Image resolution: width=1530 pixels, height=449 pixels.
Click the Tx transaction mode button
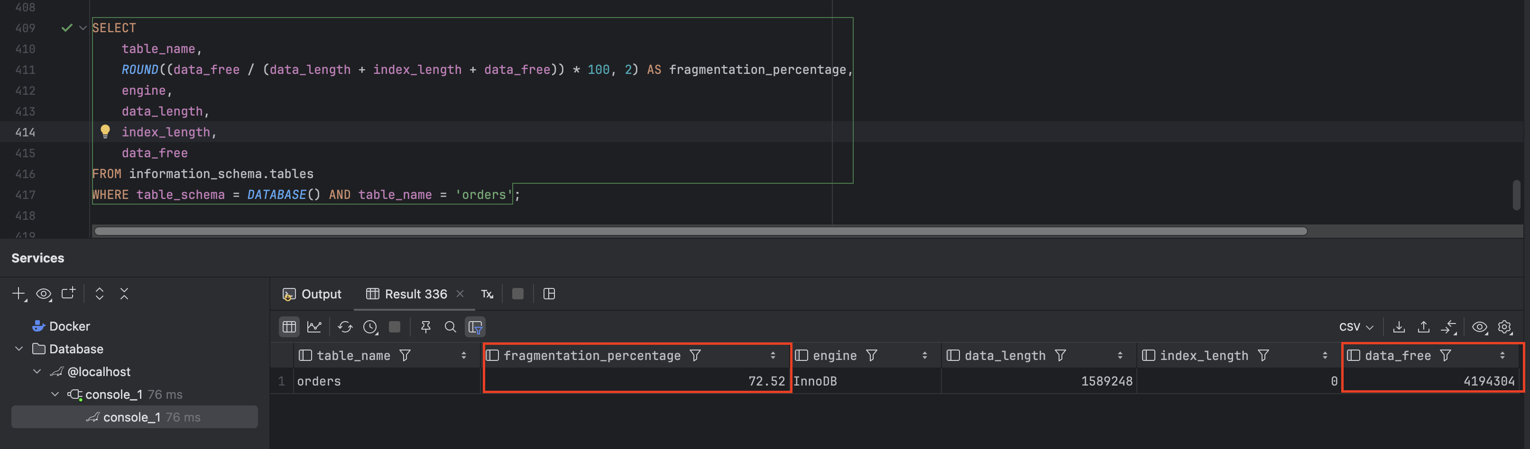click(x=487, y=294)
